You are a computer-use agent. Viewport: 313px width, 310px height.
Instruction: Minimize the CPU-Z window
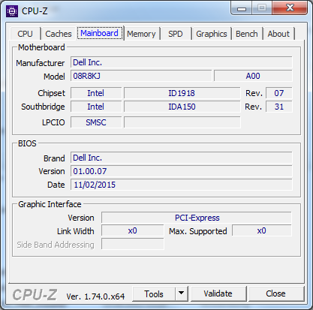pyautogui.click(x=242, y=8)
